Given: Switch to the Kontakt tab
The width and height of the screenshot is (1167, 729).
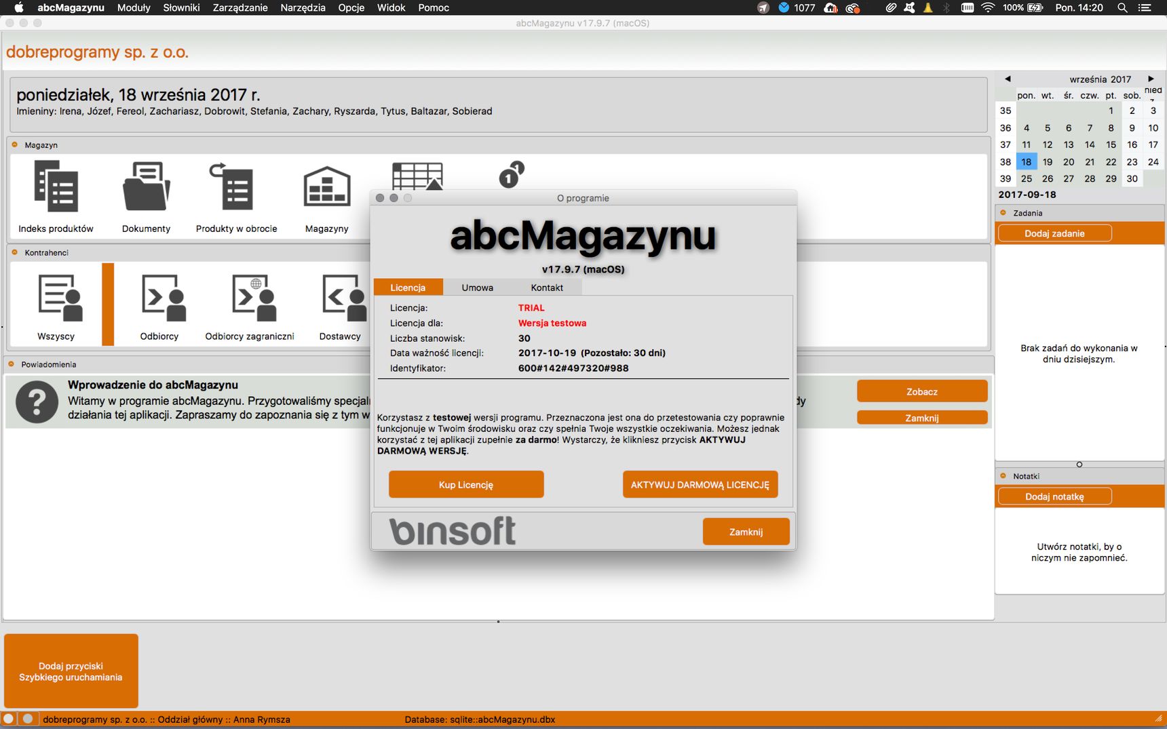Looking at the screenshot, I should point(547,288).
